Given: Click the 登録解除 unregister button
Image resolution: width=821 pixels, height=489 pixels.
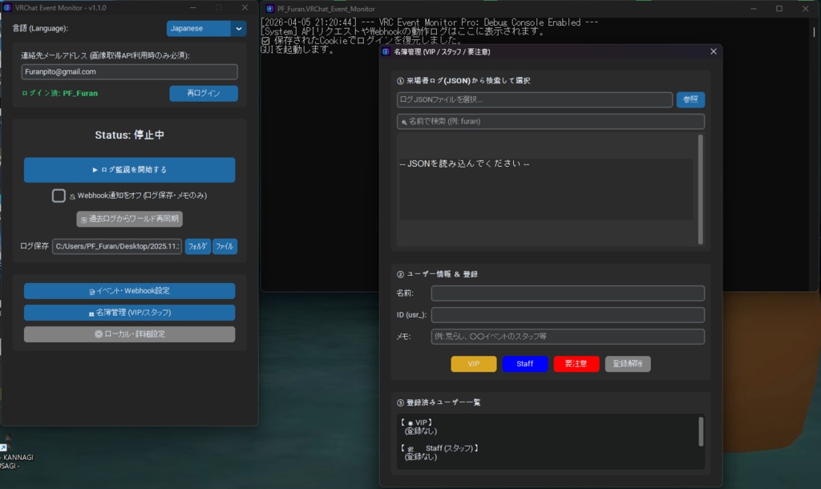Looking at the screenshot, I should coord(630,363).
